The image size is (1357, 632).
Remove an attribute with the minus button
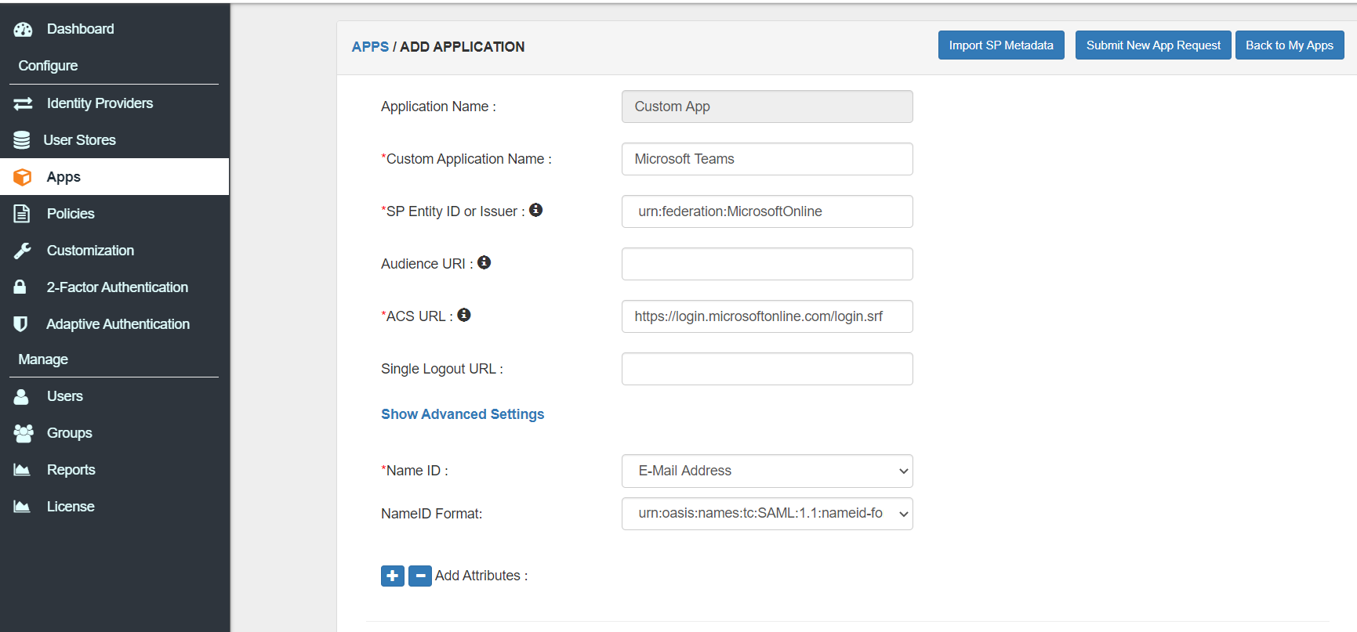pos(420,576)
